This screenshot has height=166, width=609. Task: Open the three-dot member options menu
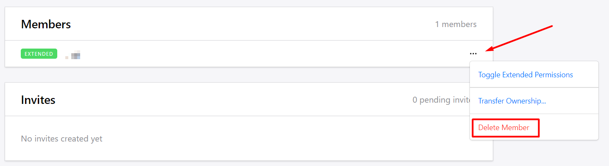tap(473, 54)
